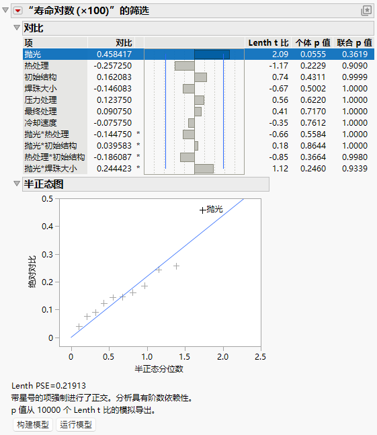Click the 热处理 negative contrast bar
This screenshot has width=377, height=435.
click(185, 66)
